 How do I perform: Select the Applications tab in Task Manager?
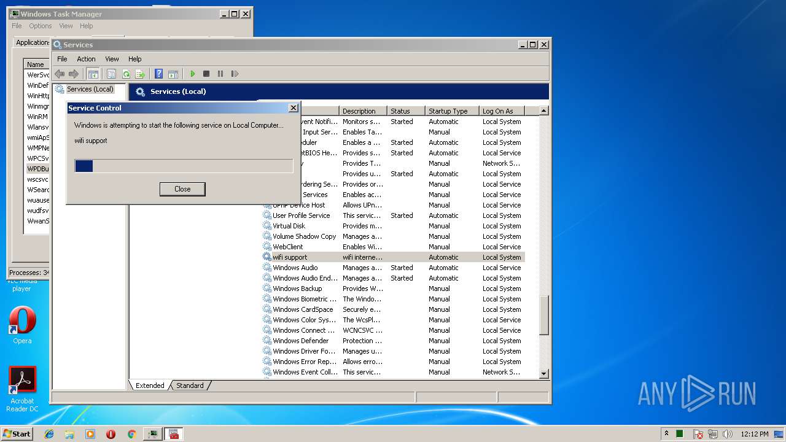point(32,42)
